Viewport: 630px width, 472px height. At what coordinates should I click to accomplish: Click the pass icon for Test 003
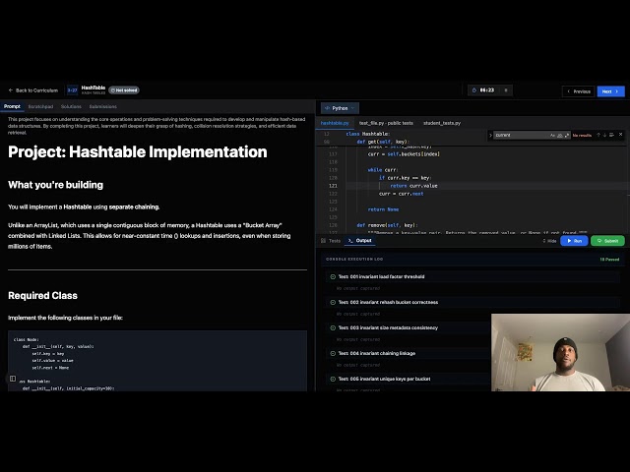coord(333,327)
